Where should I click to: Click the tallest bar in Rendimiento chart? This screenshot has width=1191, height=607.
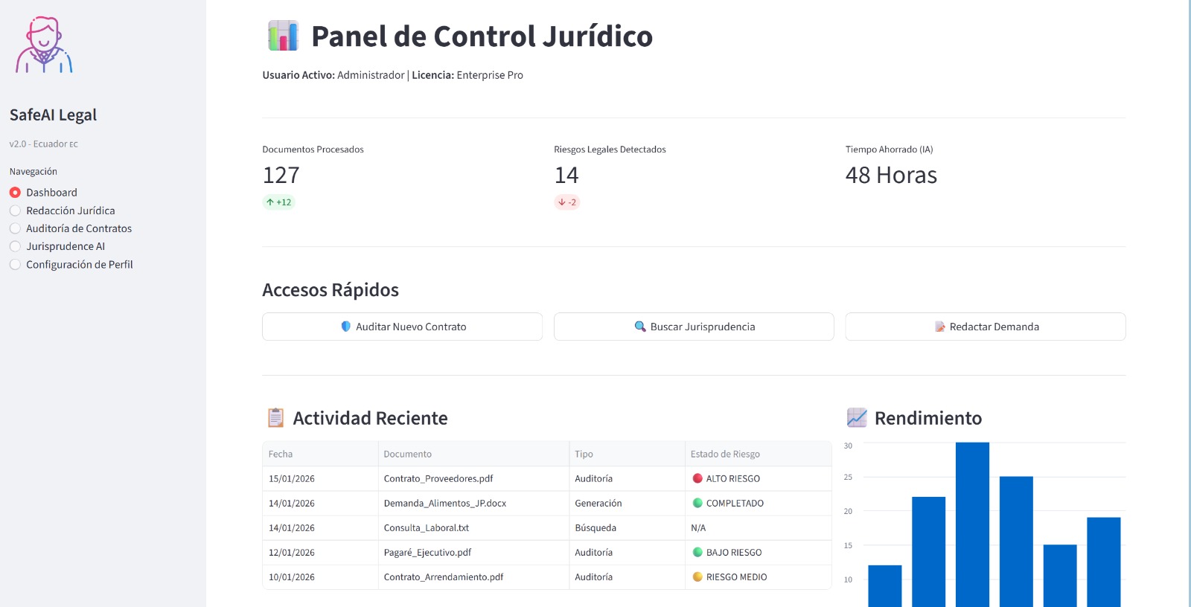point(972,524)
